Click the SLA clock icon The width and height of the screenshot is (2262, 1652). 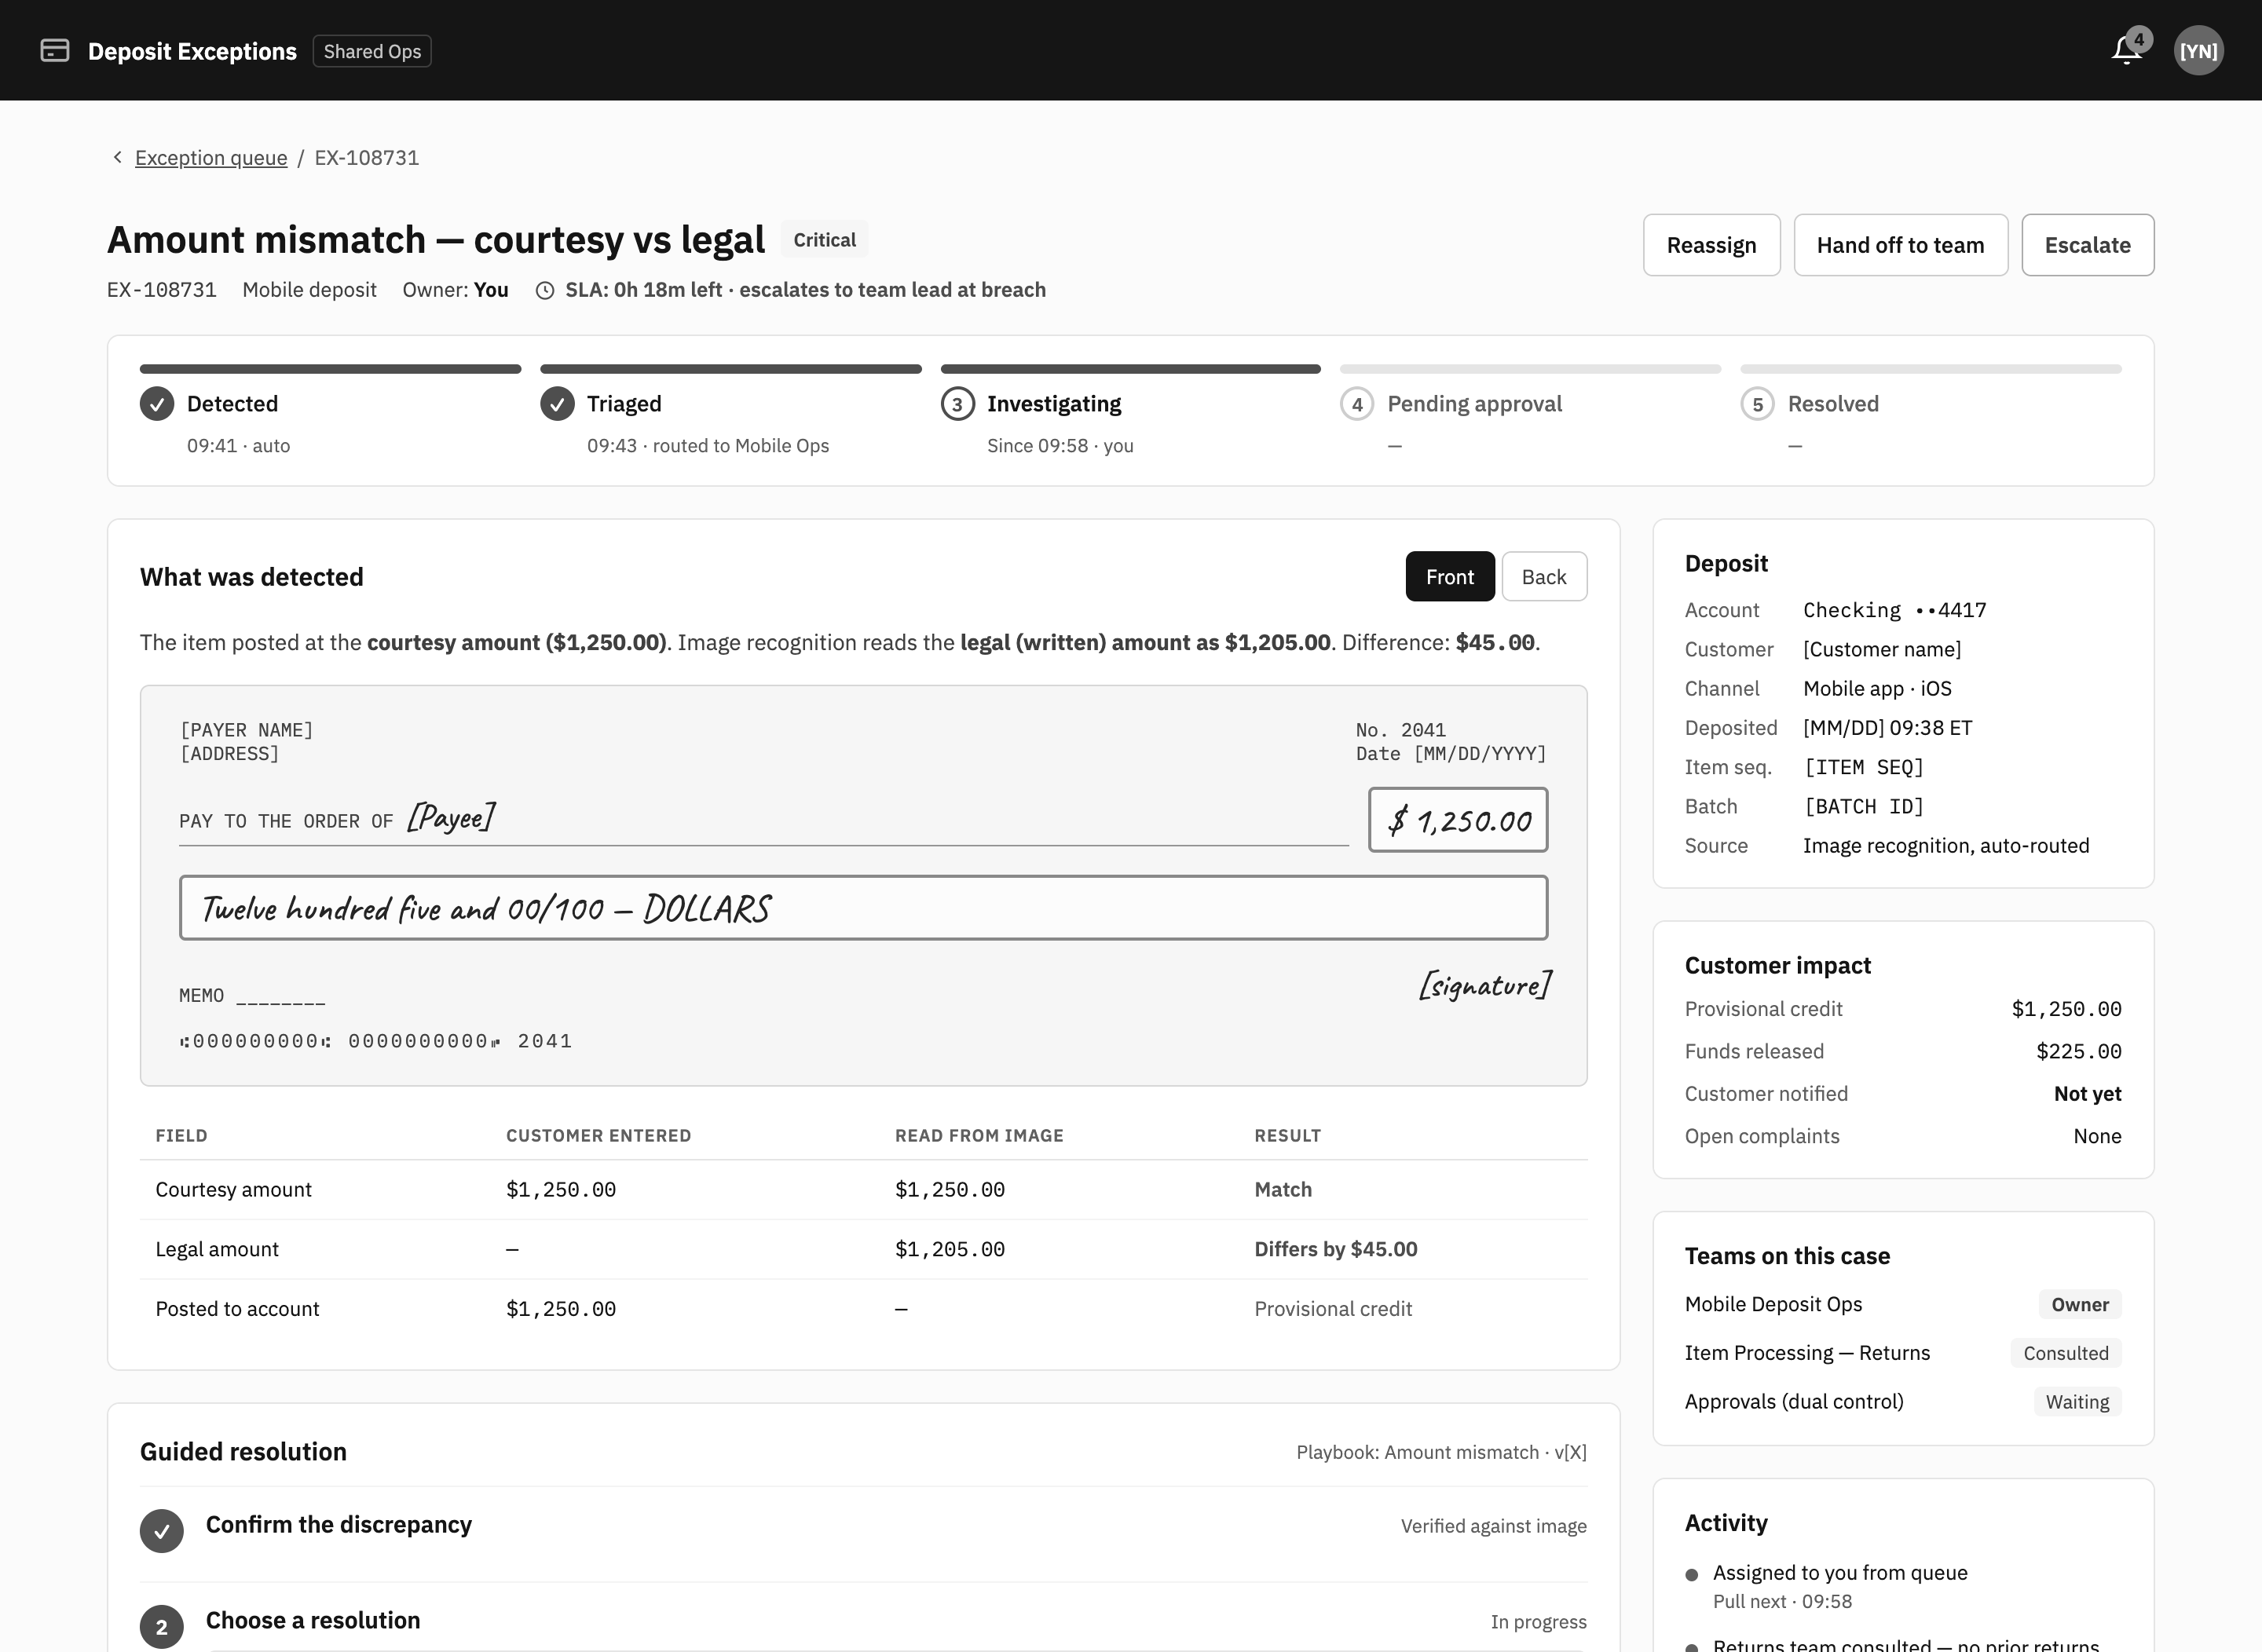click(545, 290)
